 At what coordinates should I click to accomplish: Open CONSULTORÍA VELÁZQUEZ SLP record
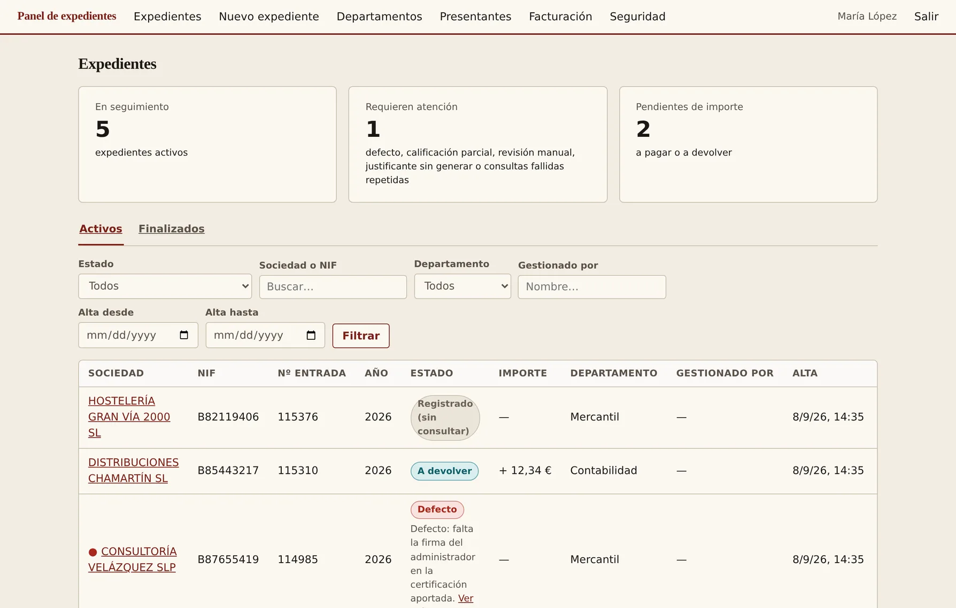point(132,559)
